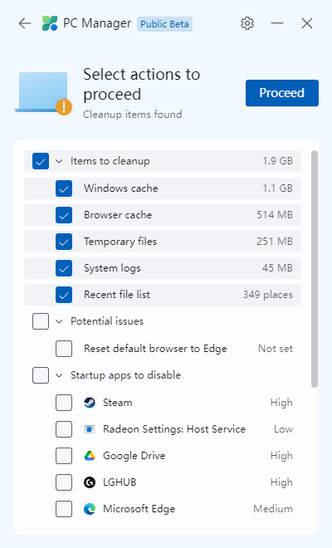Click the Steam app icon
The width and height of the screenshot is (332, 548).
click(x=90, y=403)
